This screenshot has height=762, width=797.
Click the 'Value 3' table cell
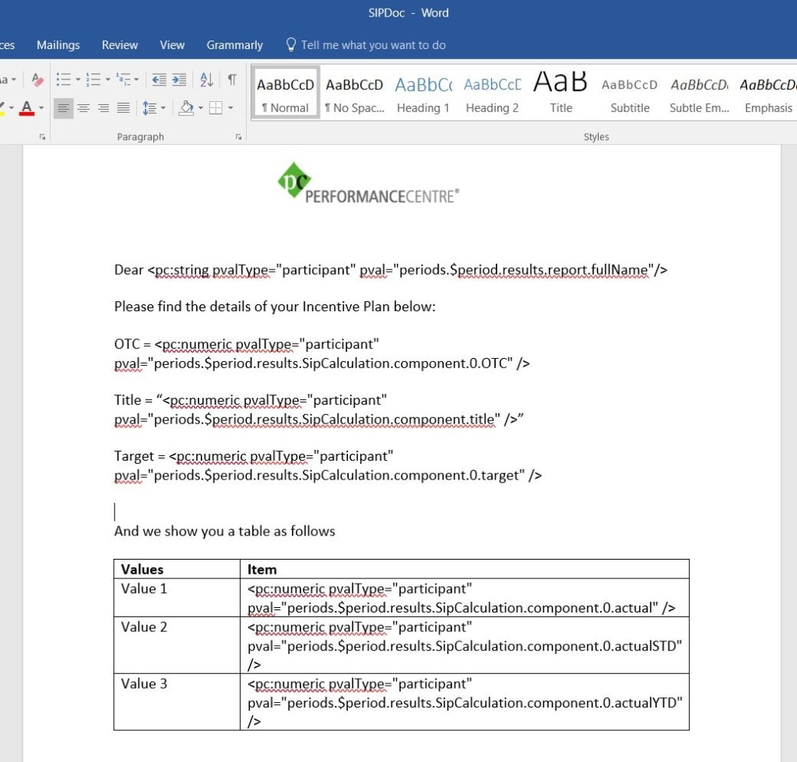pyautogui.click(x=177, y=703)
